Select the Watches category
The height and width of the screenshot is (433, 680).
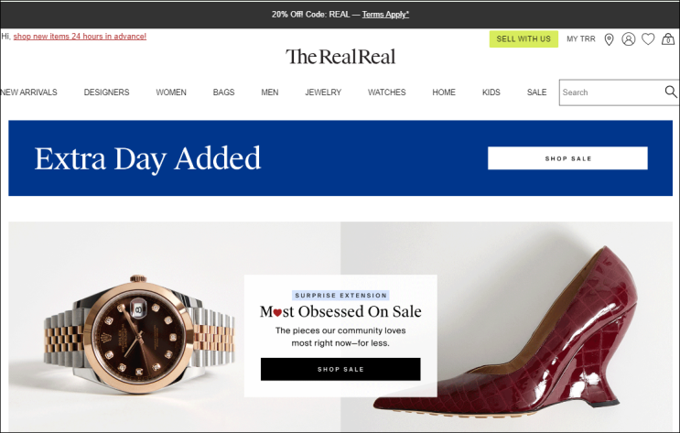(x=387, y=92)
